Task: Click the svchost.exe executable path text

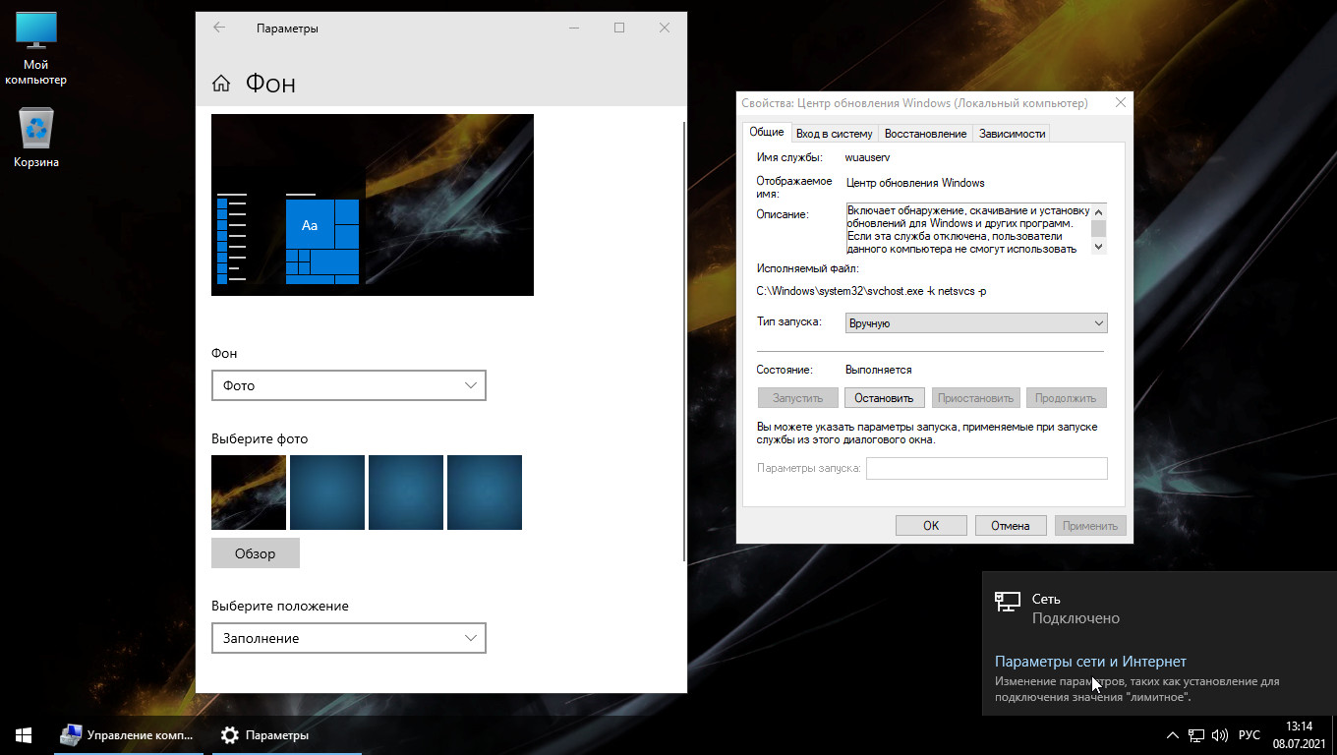Action: click(x=874, y=291)
